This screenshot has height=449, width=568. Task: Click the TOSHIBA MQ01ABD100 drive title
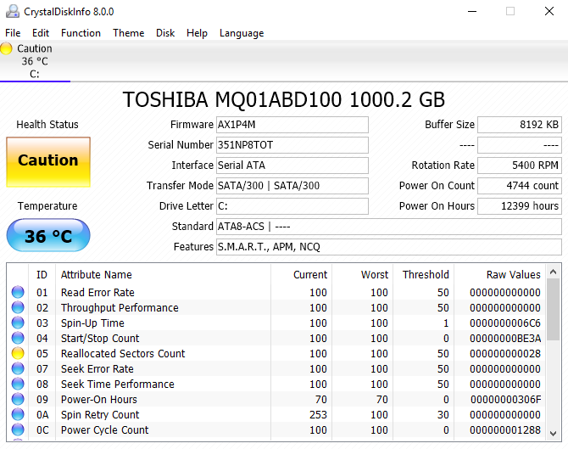pos(284,99)
